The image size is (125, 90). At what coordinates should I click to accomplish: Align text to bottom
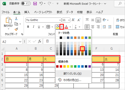pos(98,20)
